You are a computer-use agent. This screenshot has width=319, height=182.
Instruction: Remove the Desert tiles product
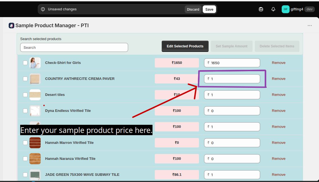coord(279,95)
